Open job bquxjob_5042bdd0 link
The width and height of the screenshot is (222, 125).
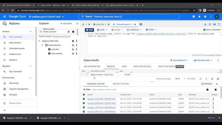point(102,103)
